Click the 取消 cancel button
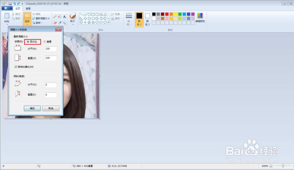The height and width of the screenshot is (170, 294). 51,108
